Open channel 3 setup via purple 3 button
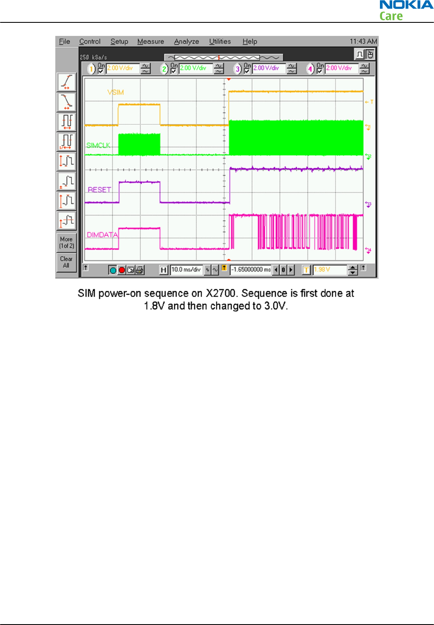 pos(238,68)
